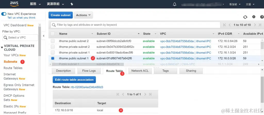Image resolution: width=264 pixels, height=115 pixels.
Task: Check the ithome private subnet 2 checkbox
Action: pos(53,47)
